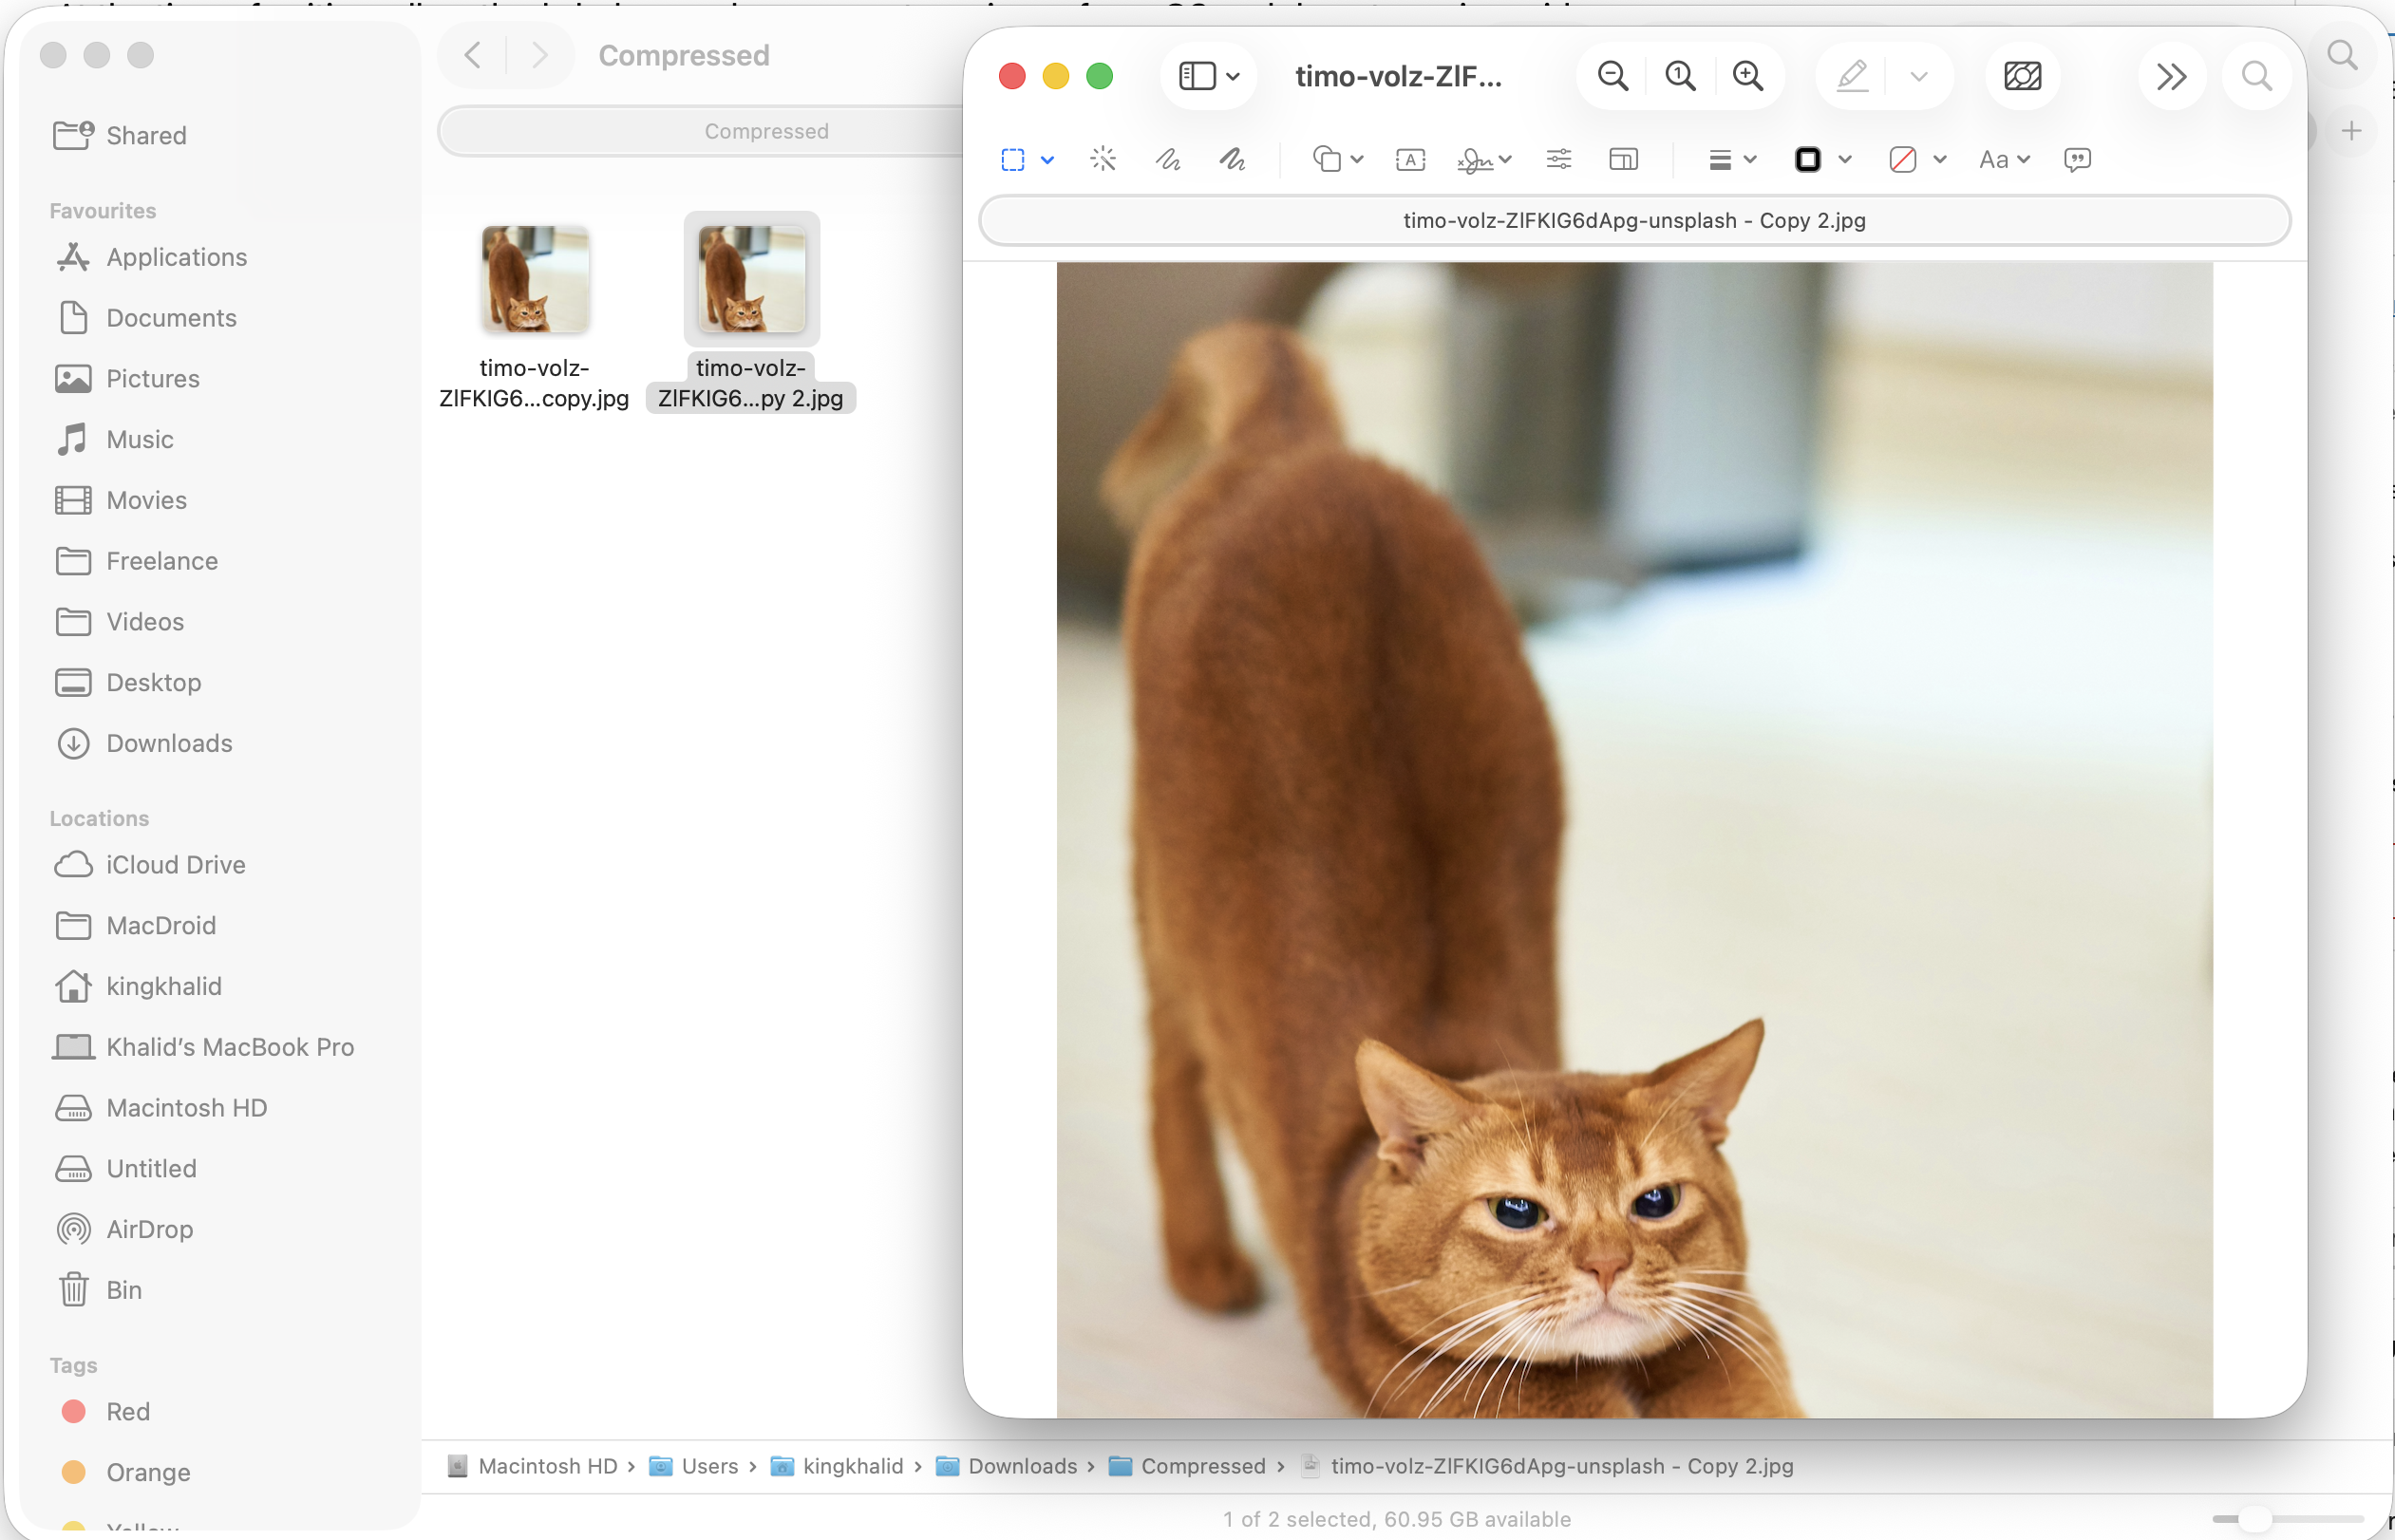Viewport: 2395px width, 1540px height.
Task: Click the remove background toolbar icon
Action: [2023, 76]
